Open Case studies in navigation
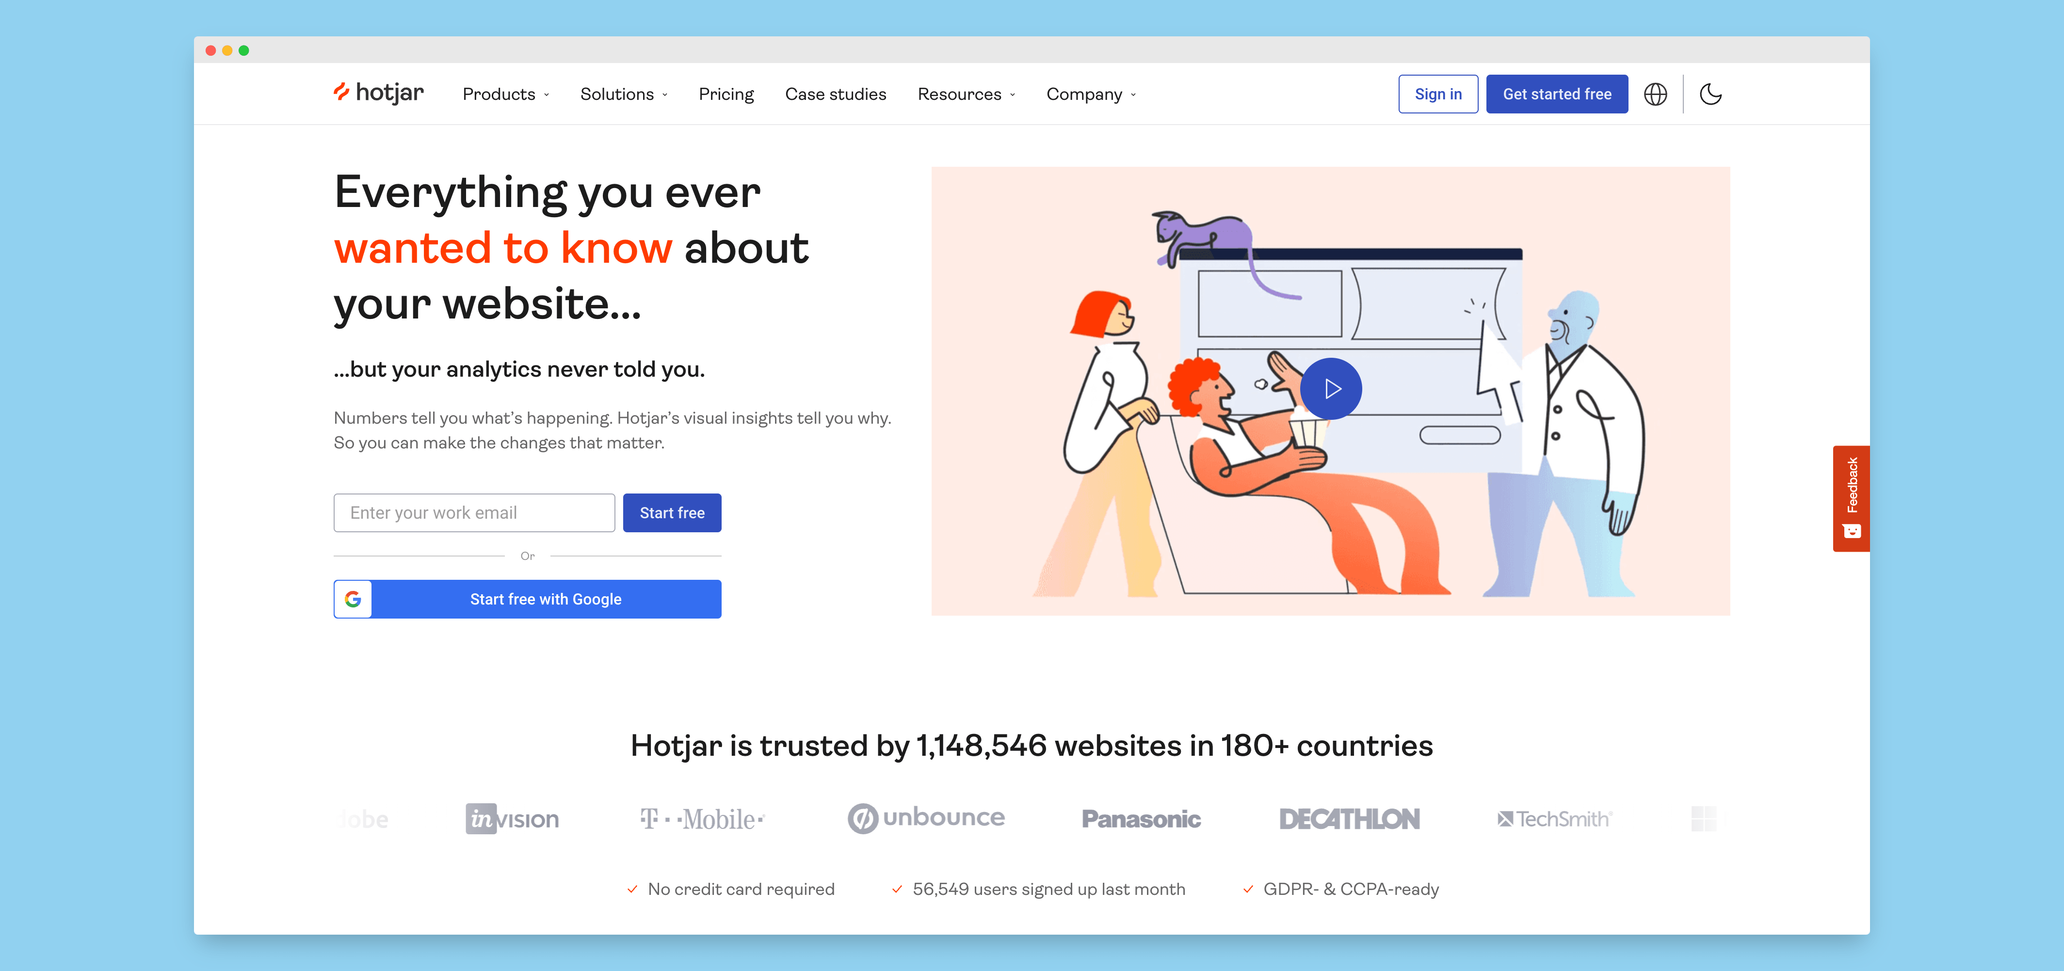Viewport: 2064px width, 971px height. (x=836, y=95)
